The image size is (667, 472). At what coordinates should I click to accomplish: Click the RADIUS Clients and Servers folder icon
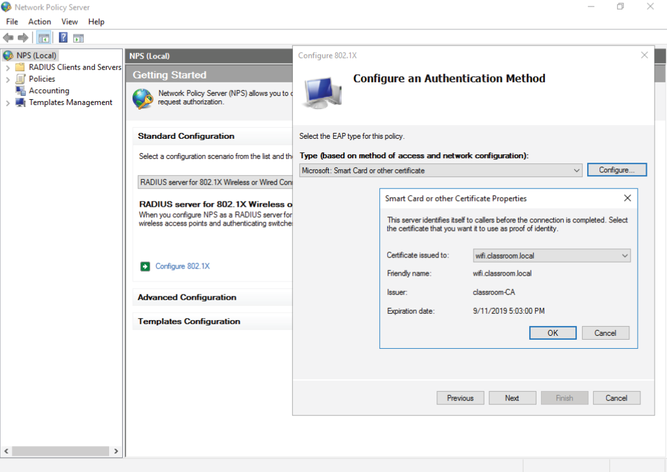coord(20,67)
